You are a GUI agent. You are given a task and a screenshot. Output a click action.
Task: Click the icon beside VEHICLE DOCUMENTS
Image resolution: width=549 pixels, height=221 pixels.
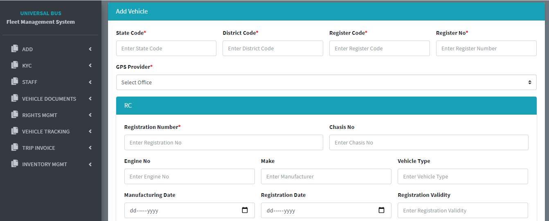click(x=15, y=98)
